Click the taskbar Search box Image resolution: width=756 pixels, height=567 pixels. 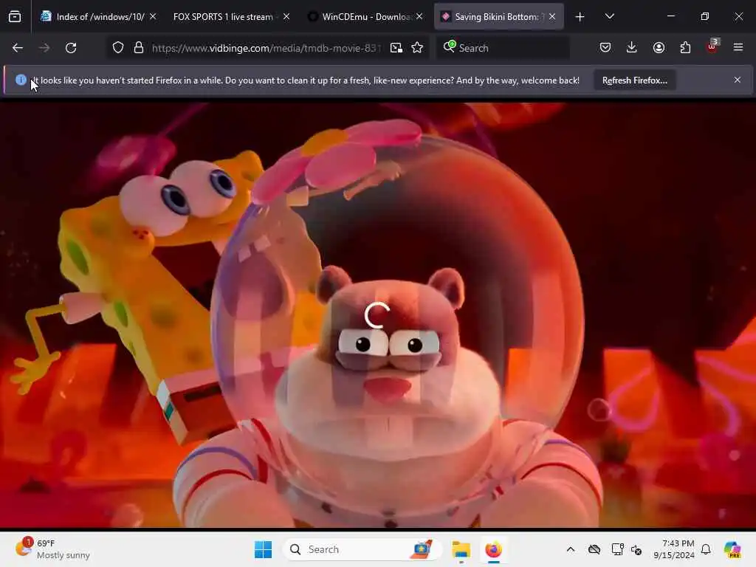coord(362,549)
